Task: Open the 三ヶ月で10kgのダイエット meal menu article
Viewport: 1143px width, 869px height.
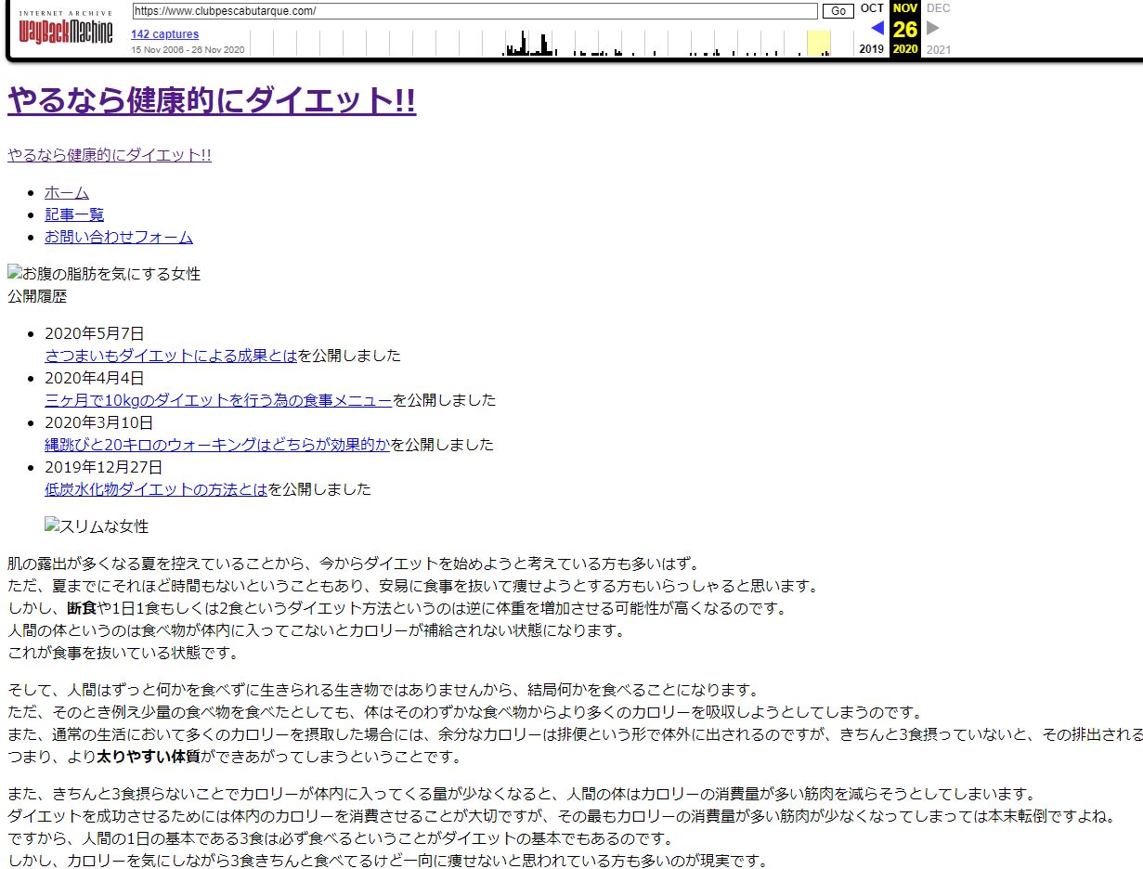Action: click(x=218, y=400)
